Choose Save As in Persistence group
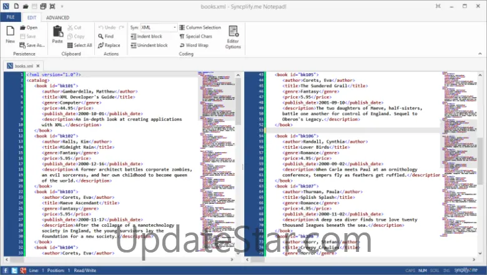 pos(32,45)
